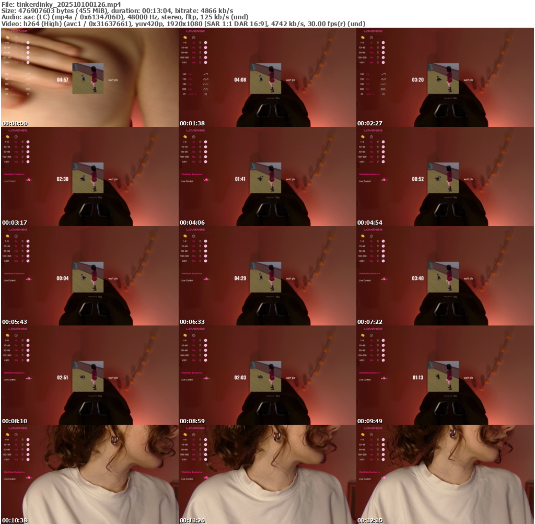The width and height of the screenshot is (535, 524).
Task: Select the frame stamped 00:04:06
Action: [x=267, y=177]
